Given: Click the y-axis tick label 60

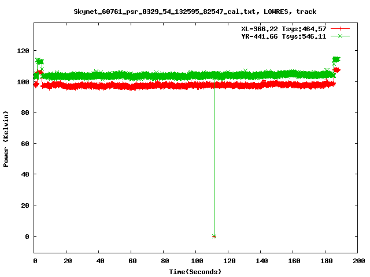Looking at the screenshot, I should click(x=25, y=144).
